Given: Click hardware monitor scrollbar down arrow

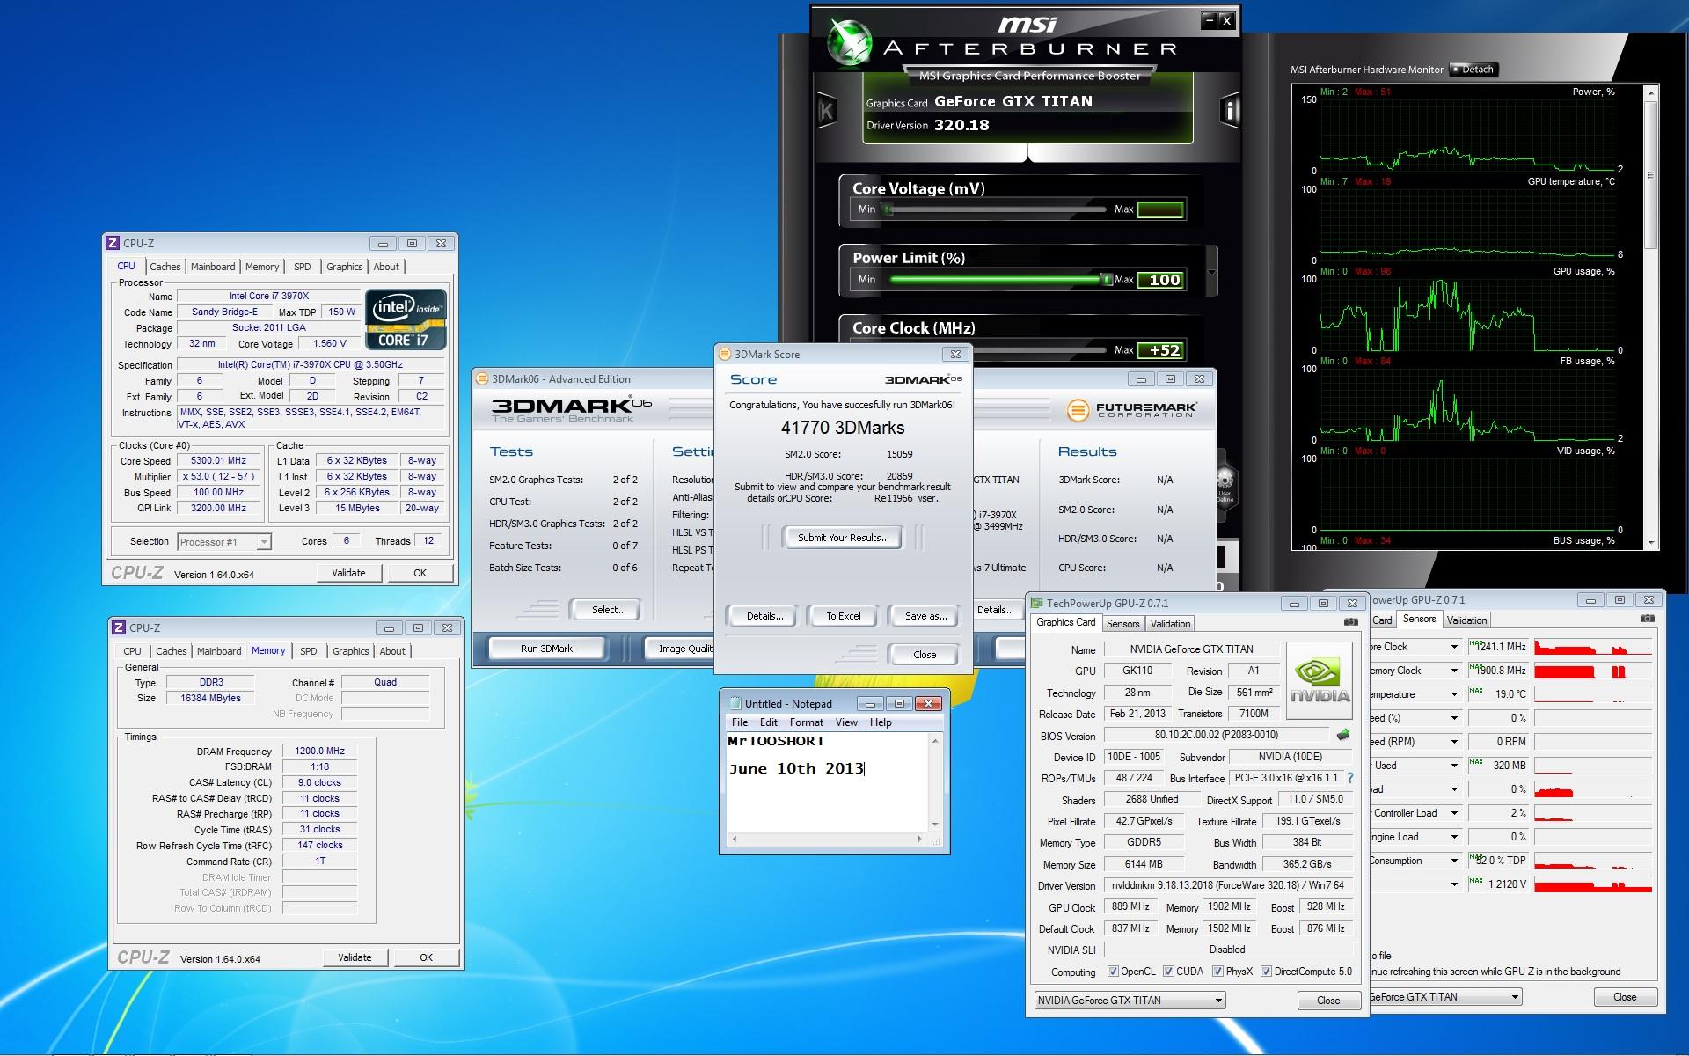Looking at the screenshot, I should (x=1651, y=543).
